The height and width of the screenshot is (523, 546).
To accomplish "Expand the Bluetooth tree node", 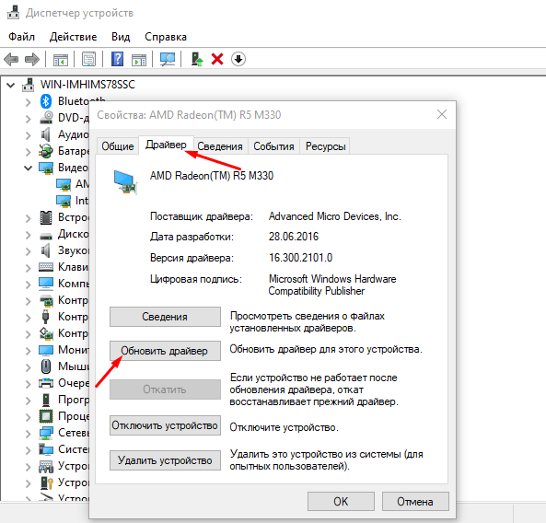I will pos(28,102).
